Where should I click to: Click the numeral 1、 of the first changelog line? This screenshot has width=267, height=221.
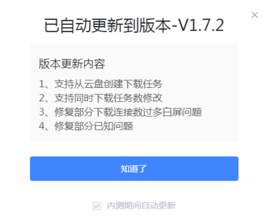(44, 84)
